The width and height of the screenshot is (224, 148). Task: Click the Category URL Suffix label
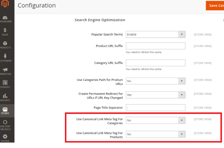[109, 63]
